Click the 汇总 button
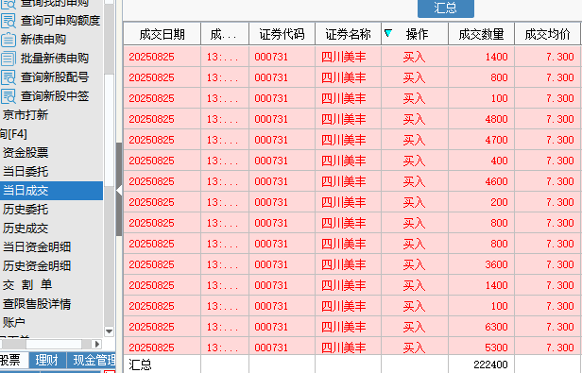Viewport: 582px width, 373px height. 445,8
